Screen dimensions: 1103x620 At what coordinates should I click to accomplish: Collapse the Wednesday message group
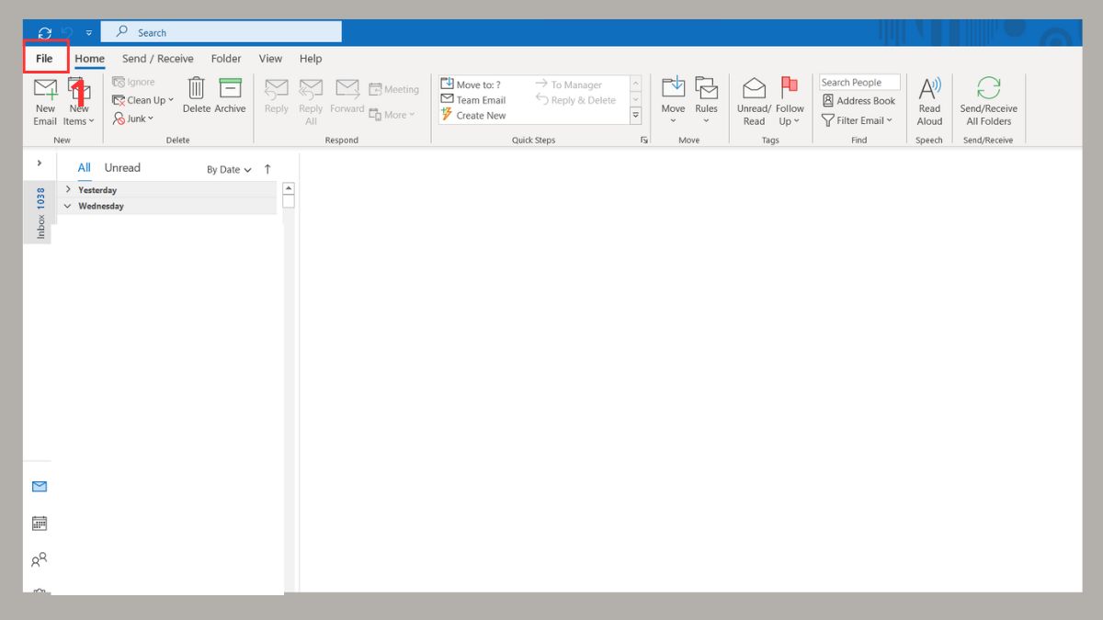click(x=68, y=207)
